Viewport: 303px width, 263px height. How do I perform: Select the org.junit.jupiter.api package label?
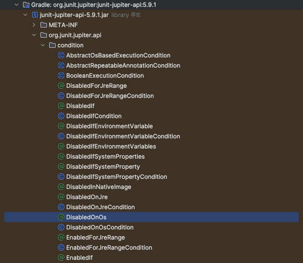(x=75, y=35)
